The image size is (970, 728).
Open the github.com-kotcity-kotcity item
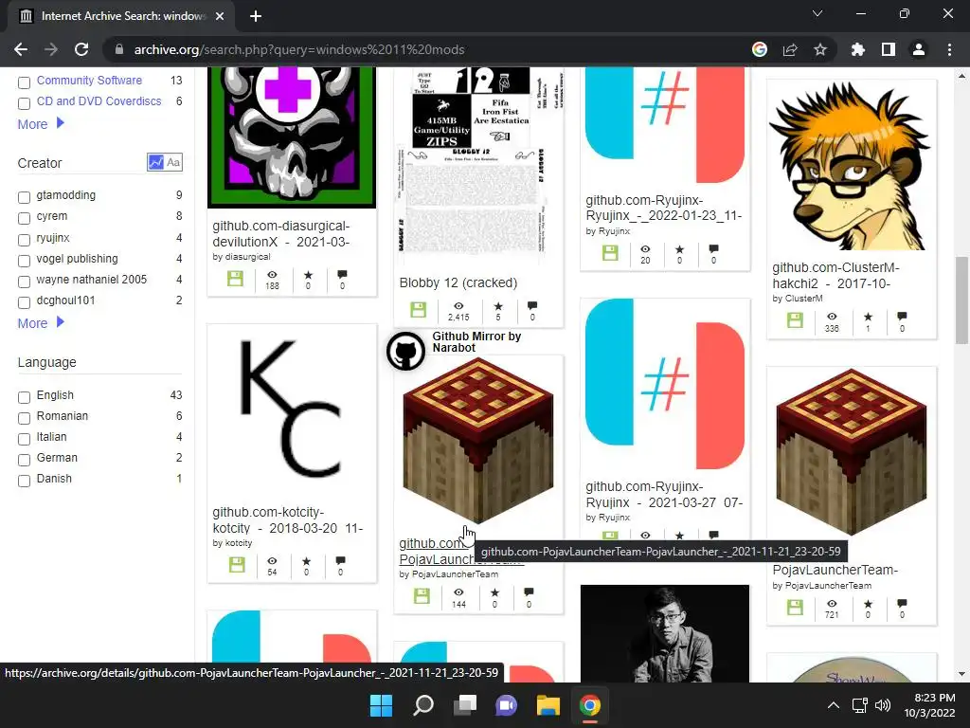pos(288,520)
